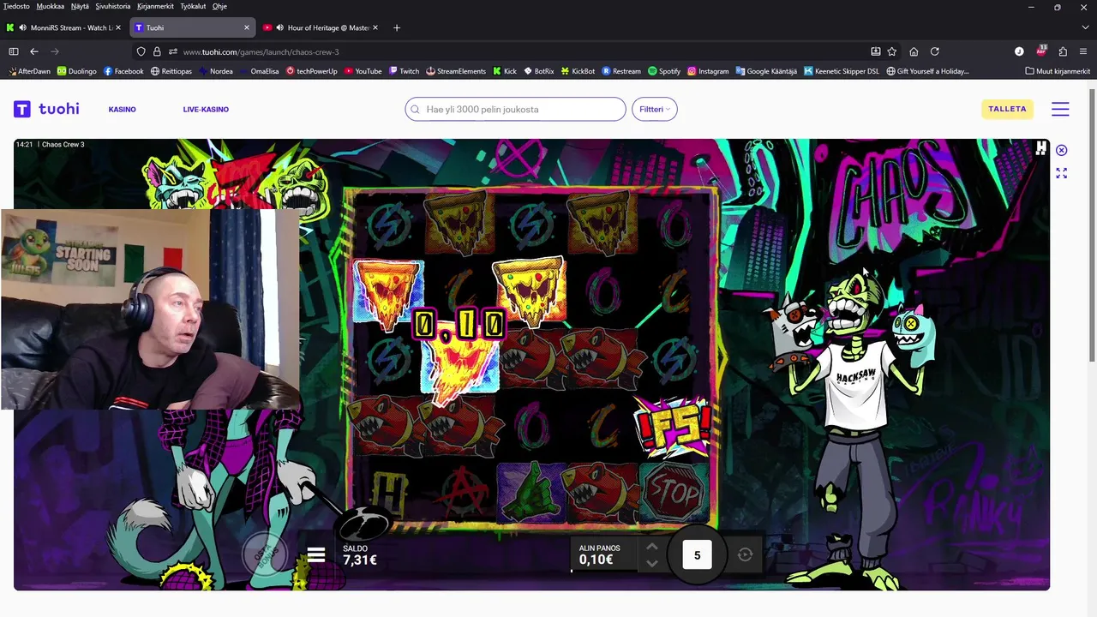Decrease the bet with the down arrow
This screenshot has width=1097, height=617.
[x=651, y=563]
